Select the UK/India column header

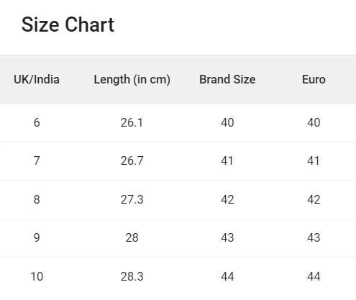[x=37, y=79]
